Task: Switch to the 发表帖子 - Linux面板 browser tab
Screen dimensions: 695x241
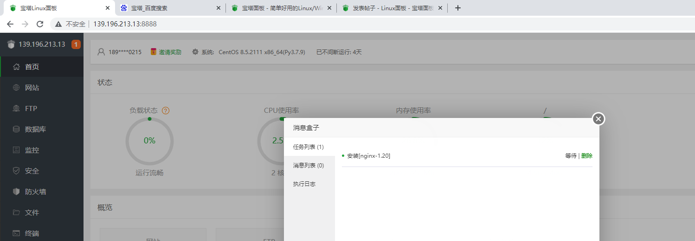Action: 393,8
